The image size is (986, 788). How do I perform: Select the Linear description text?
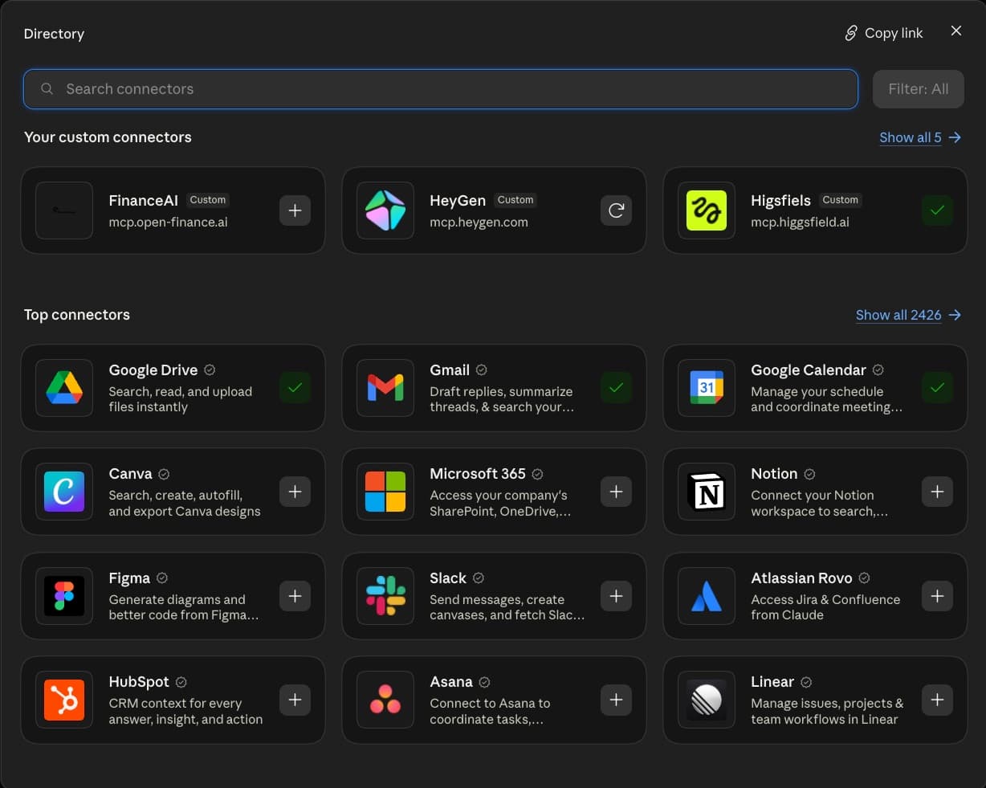827,712
